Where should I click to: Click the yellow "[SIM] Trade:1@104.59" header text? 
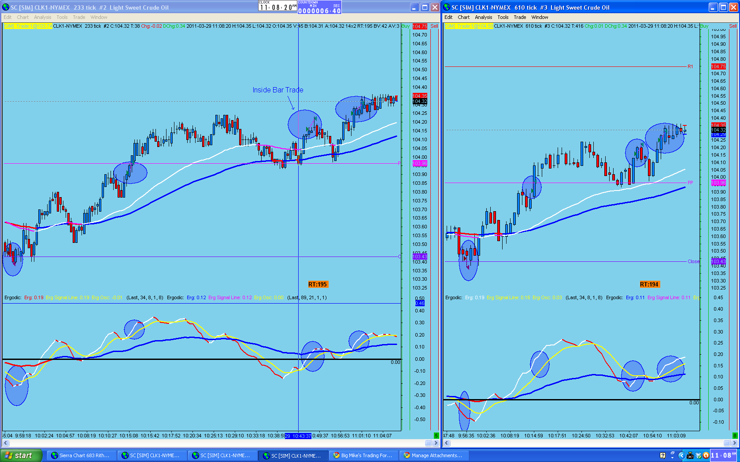coord(469,26)
